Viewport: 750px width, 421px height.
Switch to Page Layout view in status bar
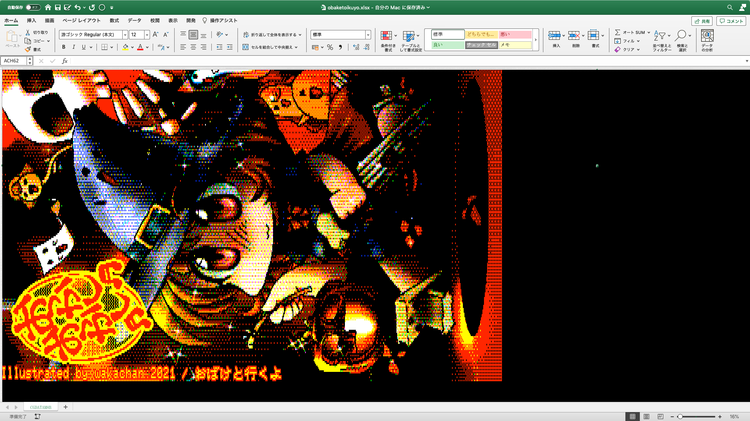click(646, 417)
